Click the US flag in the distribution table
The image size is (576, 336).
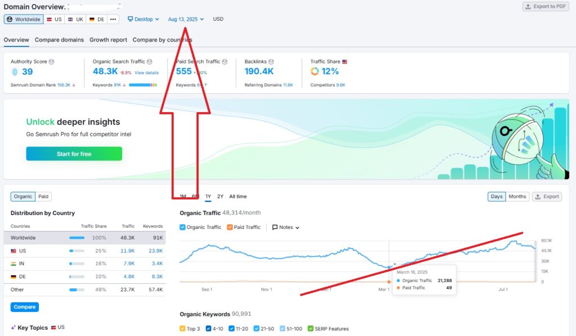pyautogui.click(x=13, y=251)
